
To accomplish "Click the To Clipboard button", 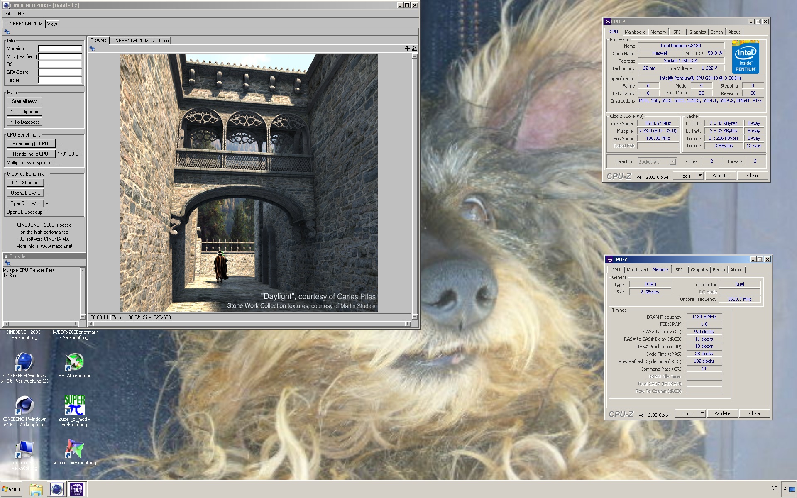I will (x=24, y=112).
